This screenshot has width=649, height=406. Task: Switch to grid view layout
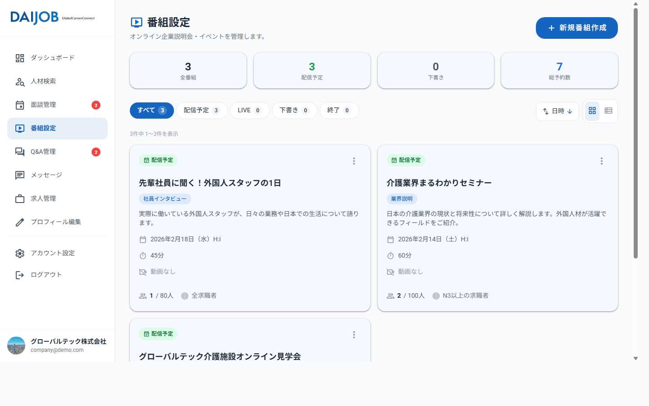point(592,111)
